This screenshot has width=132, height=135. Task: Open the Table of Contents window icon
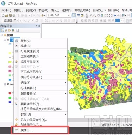point(78,15)
